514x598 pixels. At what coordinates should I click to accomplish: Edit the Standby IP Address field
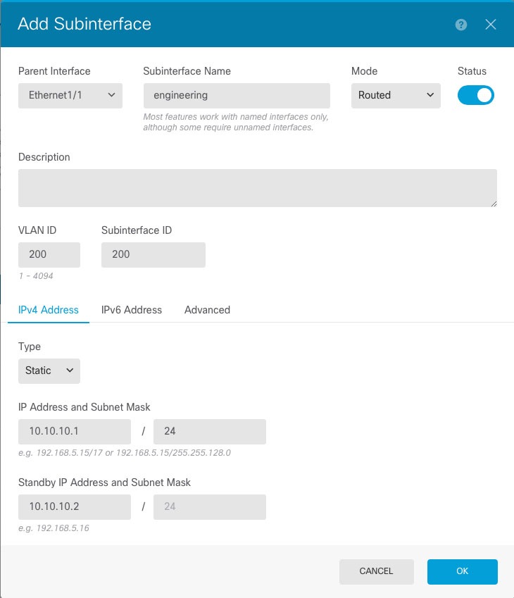[74, 506]
